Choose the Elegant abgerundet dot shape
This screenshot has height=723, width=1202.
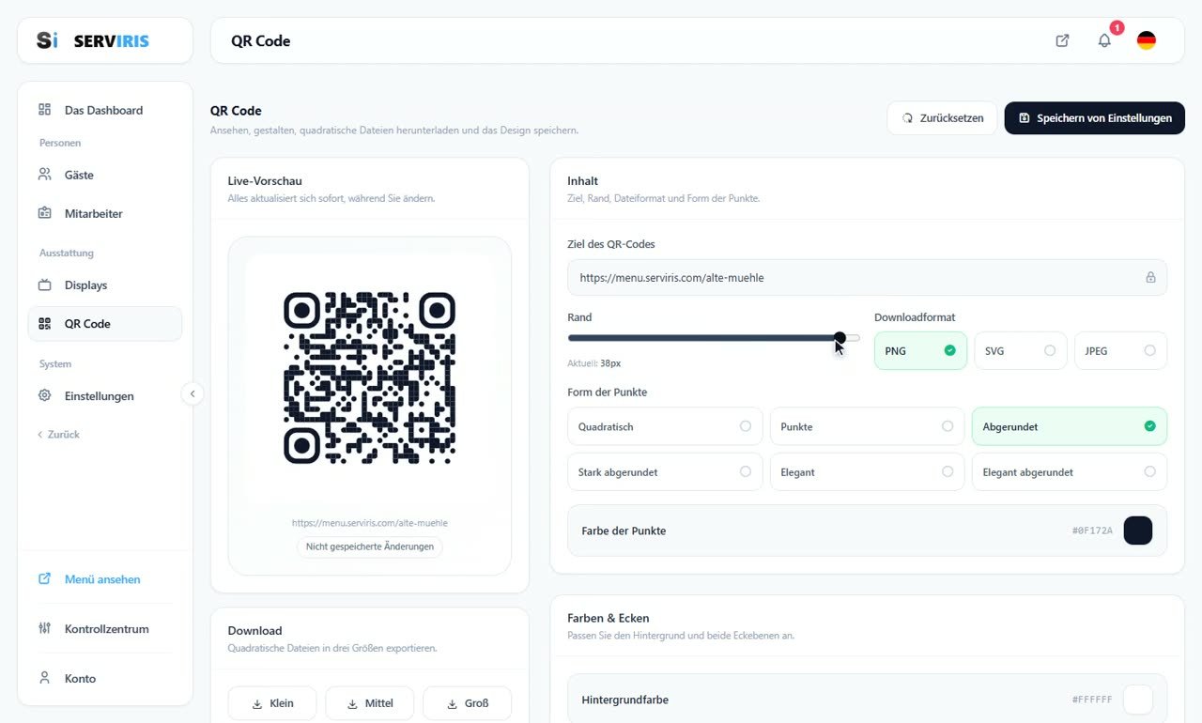click(x=1070, y=472)
